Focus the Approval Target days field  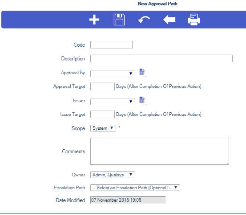pyautogui.click(x=102, y=86)
